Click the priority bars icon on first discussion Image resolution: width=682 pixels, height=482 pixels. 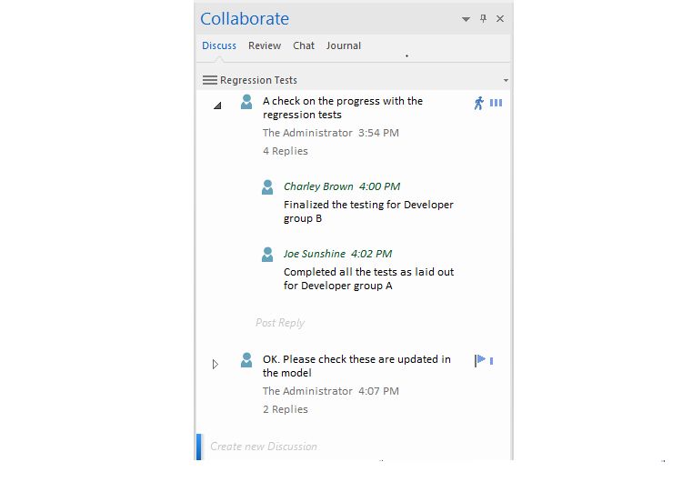point(496,103)
